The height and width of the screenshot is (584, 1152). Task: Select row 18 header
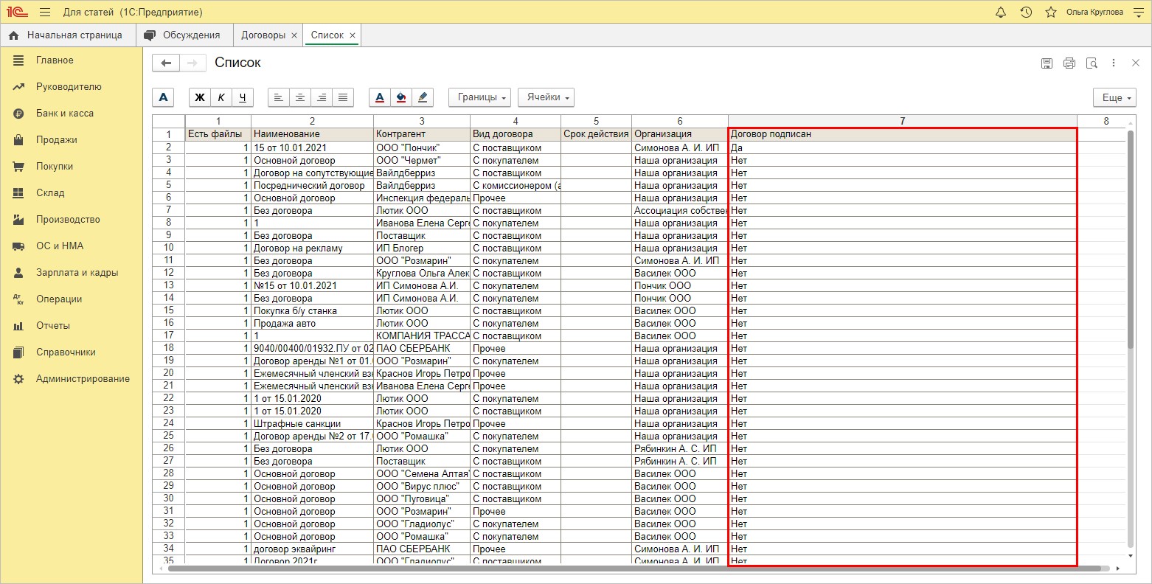[169, 348]
